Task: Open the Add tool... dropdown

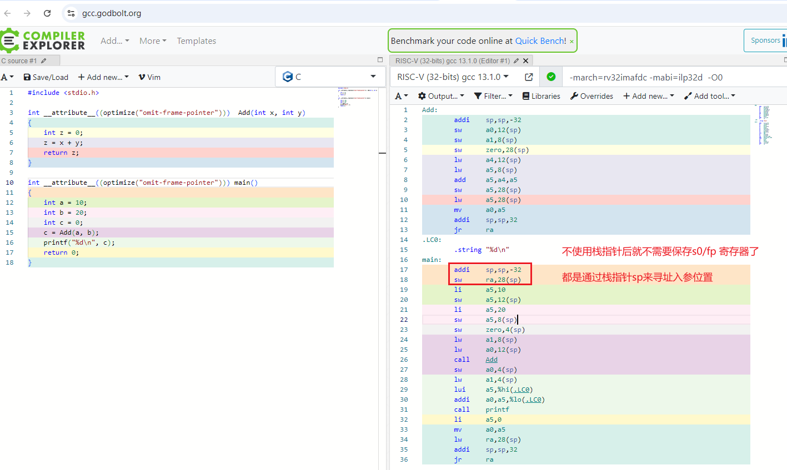Action: [x=710, y=96]
